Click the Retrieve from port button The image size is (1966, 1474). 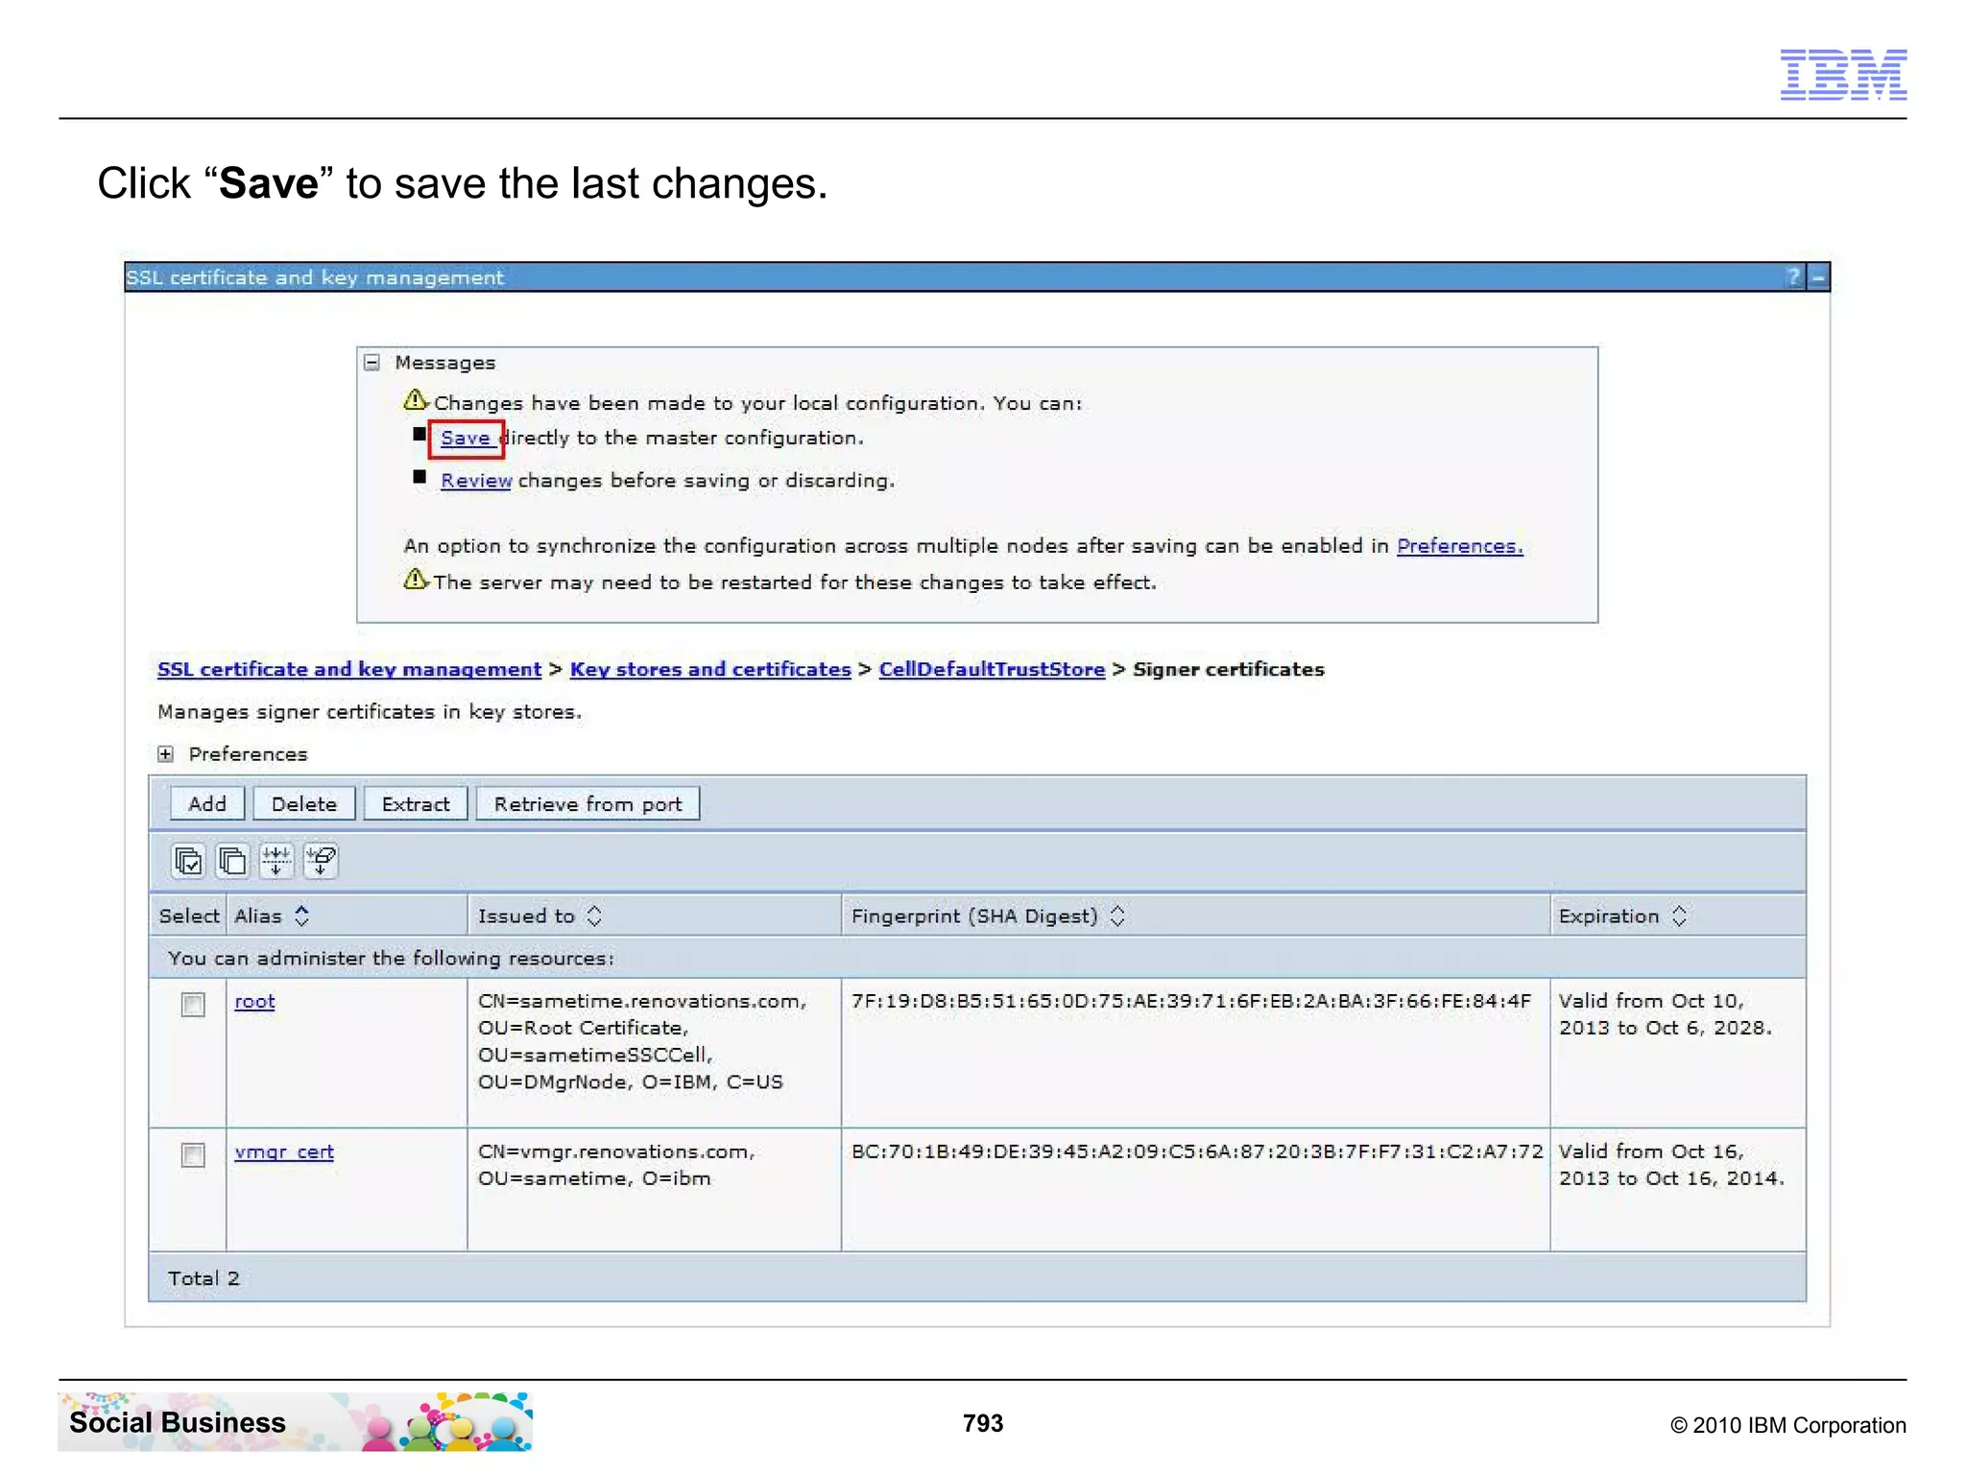pyautogui.click(x=588, y=804)
